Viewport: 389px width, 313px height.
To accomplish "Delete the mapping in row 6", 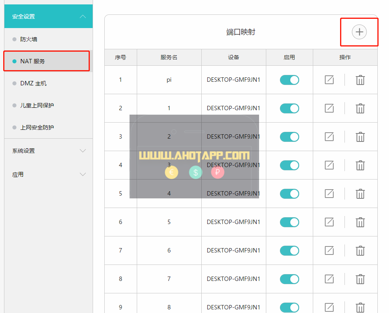I will 360,222.
